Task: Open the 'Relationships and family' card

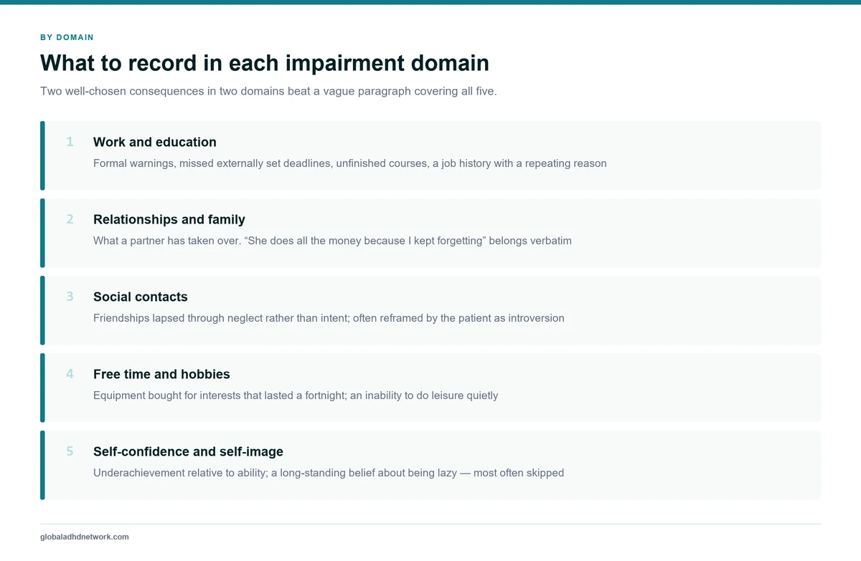Action: 430,233
